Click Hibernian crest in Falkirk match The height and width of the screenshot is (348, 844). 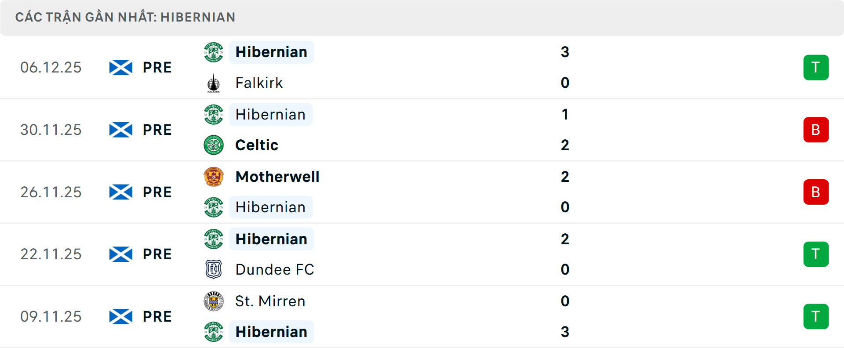pos(214,52)
